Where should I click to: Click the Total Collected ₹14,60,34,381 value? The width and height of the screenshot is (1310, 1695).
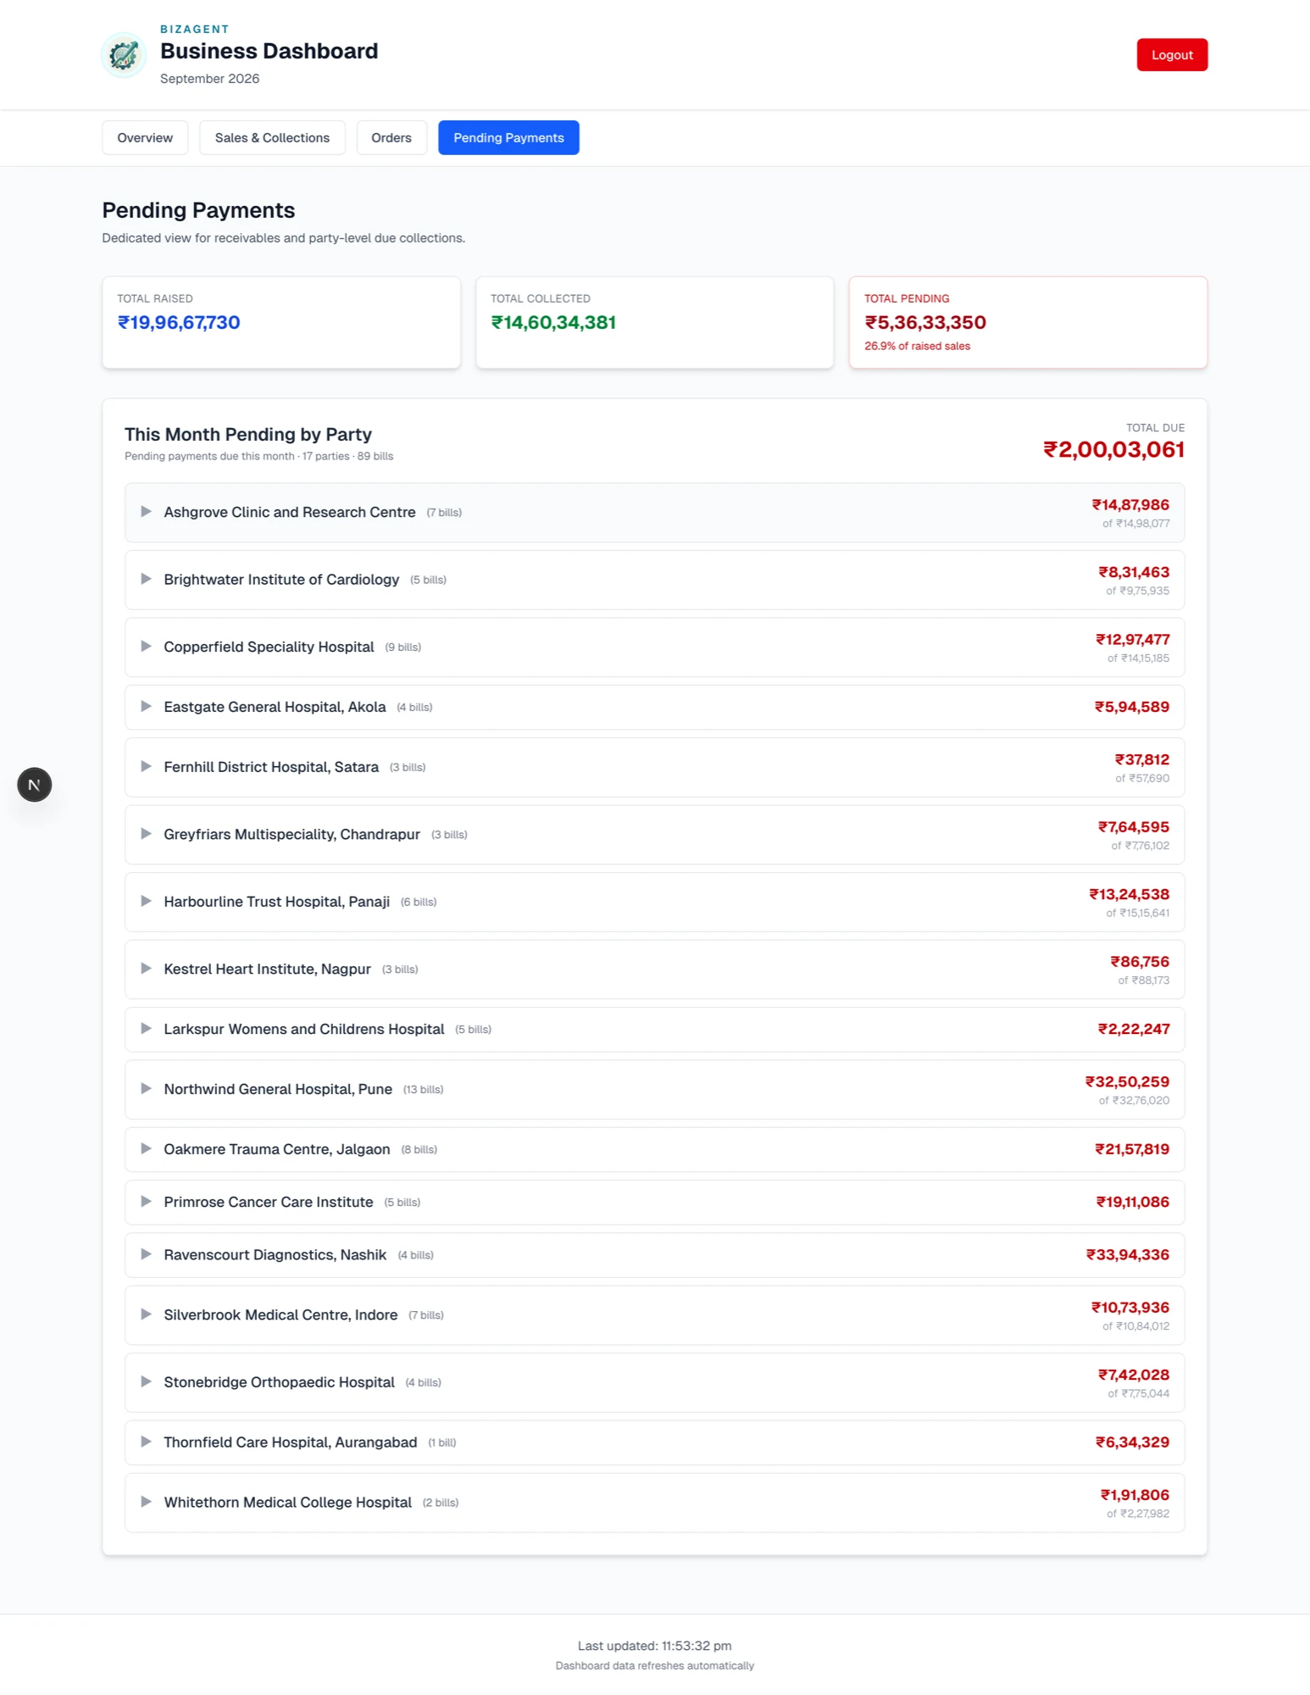click(553, 323)
